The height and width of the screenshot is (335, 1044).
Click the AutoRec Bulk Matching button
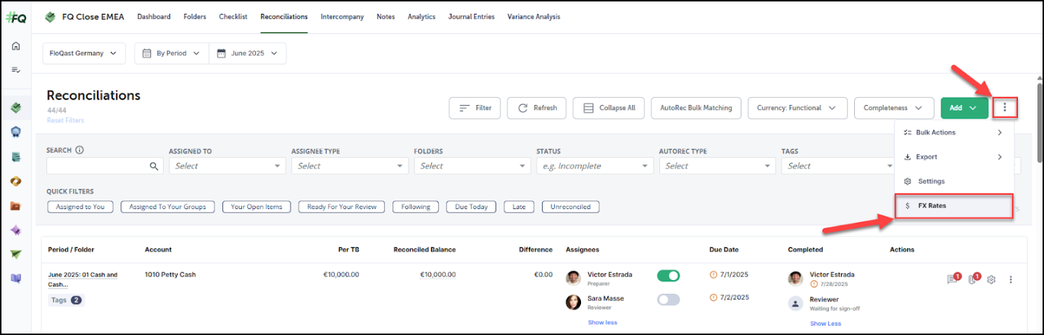tap(696, 108)
